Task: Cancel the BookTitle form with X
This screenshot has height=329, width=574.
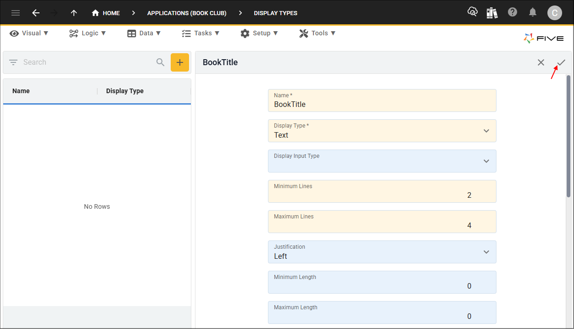Action: (541, 62)
